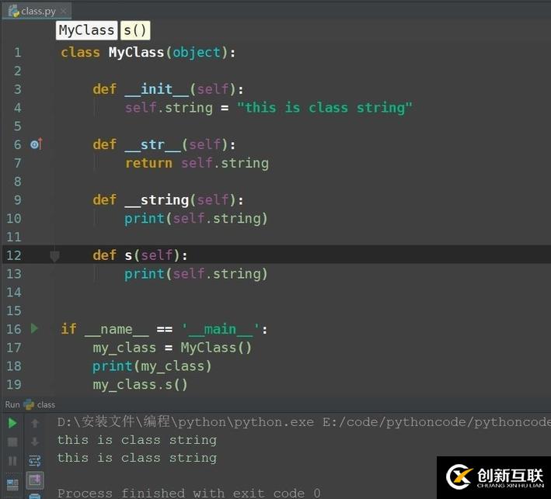The width and height of the screenshot is (551, 499).
Task: Open the class run configuration tab
Action: tap(40, 404)
